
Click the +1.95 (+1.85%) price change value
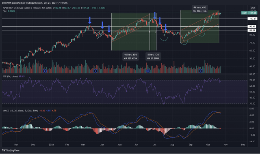pyautogui.click(x=97, y=8)
